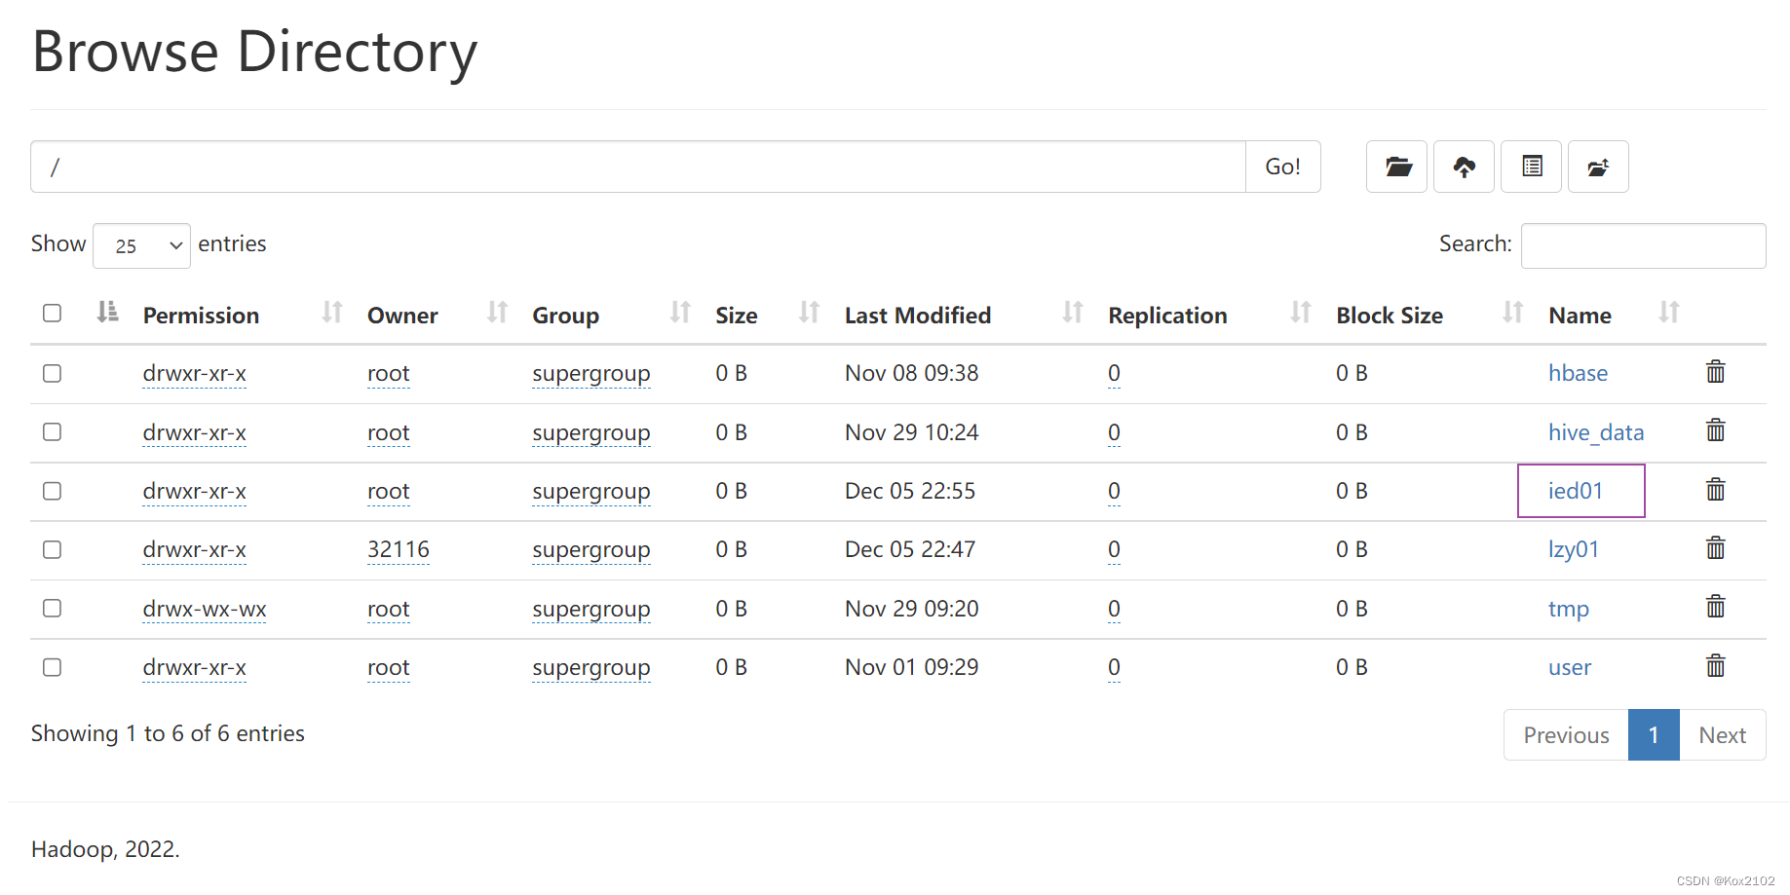Delete hive_data using its trash icon
Image resolution: width=1790 pixels, height=895 pixels.
[1716, 430]
